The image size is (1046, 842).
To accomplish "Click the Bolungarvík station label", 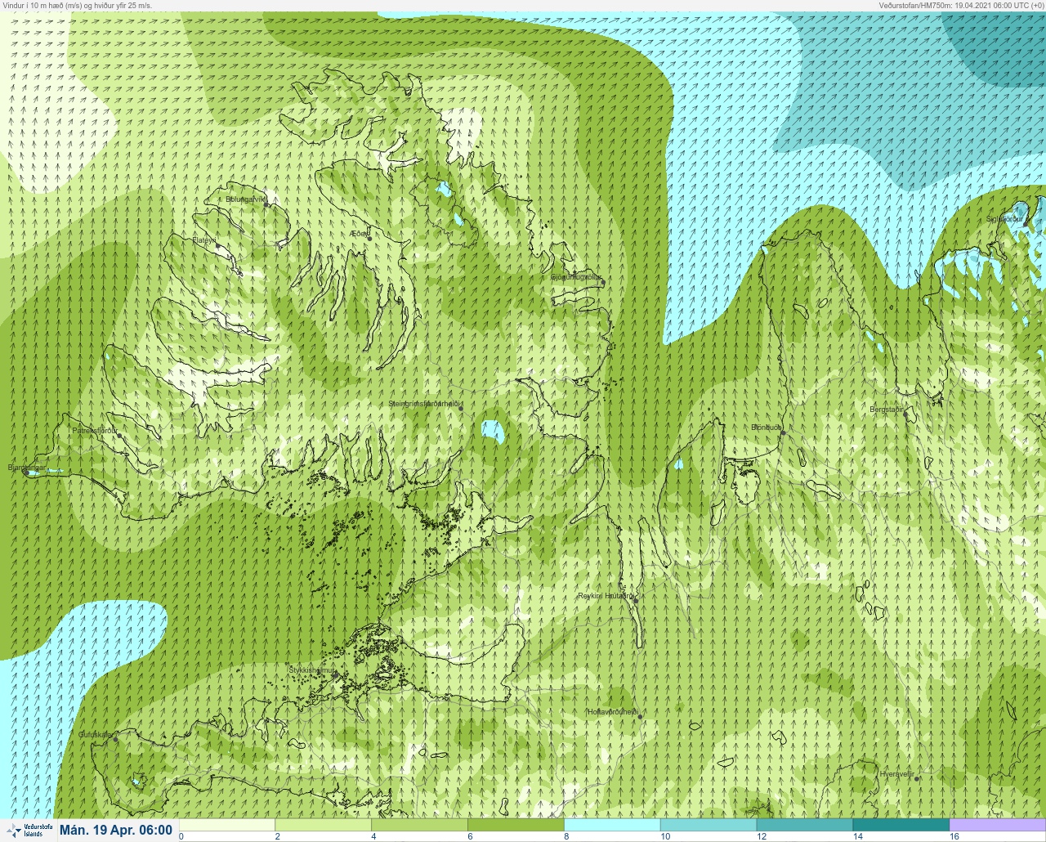I will (246, 199).
